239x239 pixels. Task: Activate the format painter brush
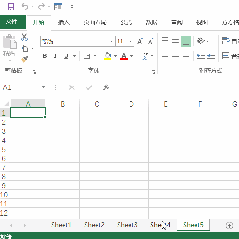coord(24,59)
